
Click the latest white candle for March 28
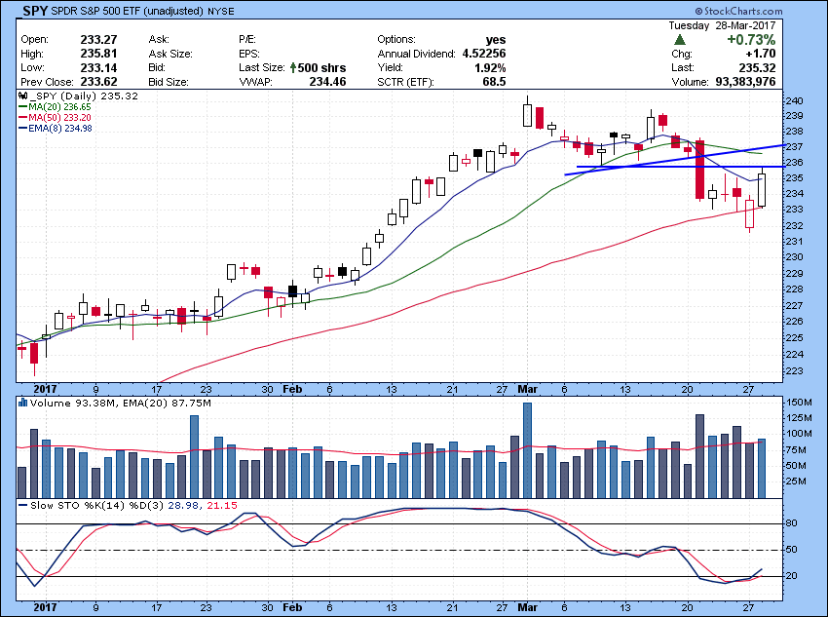[762, 190]
